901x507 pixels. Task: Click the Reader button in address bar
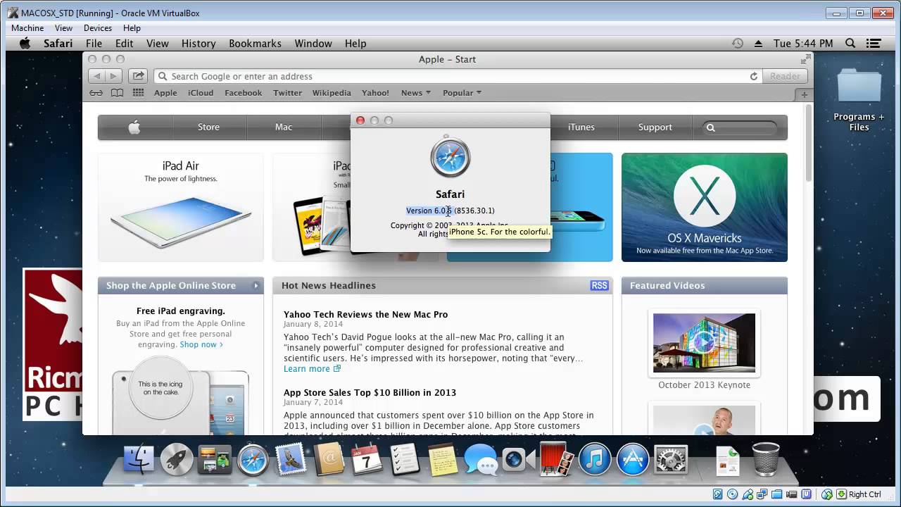point(785,76)
